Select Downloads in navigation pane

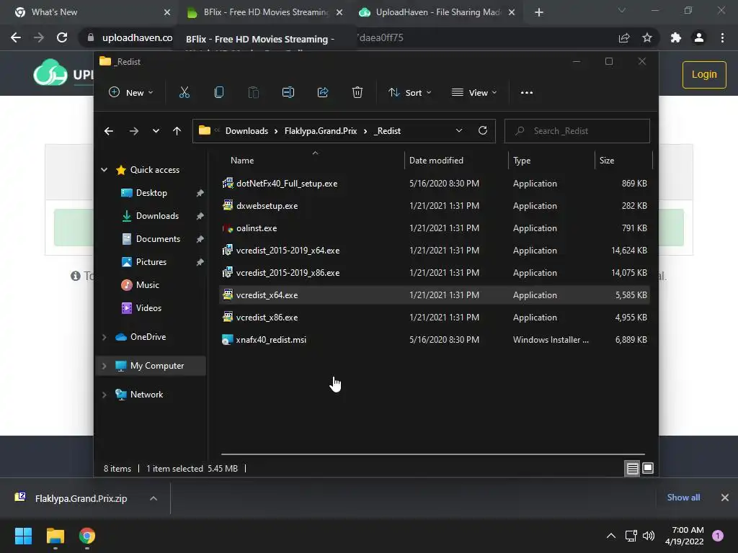pos(157,216)
